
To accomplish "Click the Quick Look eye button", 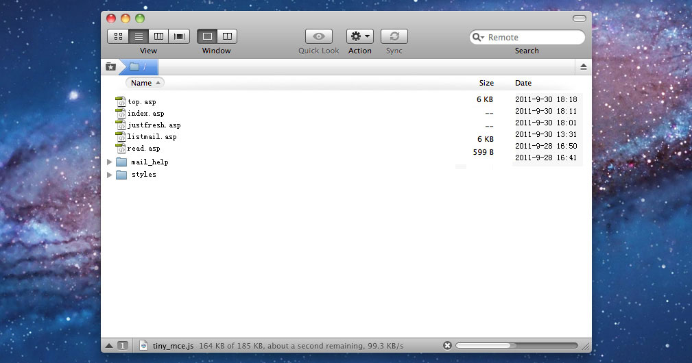I will [x=318, y=36].
